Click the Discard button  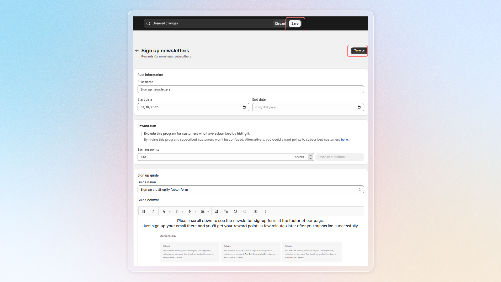coord(280,23)
